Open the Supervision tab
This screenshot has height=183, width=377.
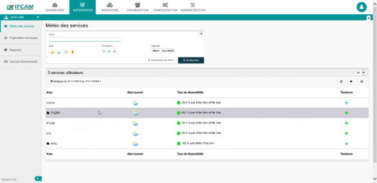[x=83, y=7]
